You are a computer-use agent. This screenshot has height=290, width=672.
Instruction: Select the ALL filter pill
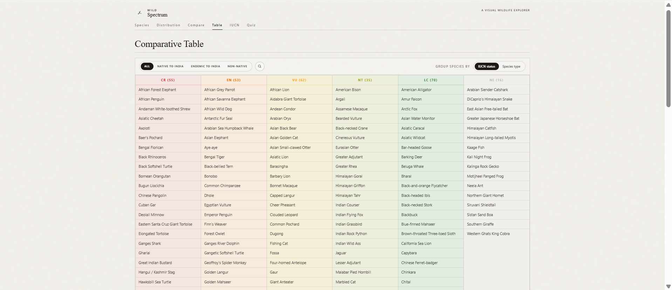147,66
